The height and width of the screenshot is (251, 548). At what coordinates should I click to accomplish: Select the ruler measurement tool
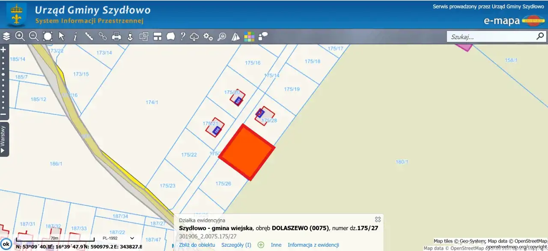pos(89,36)
